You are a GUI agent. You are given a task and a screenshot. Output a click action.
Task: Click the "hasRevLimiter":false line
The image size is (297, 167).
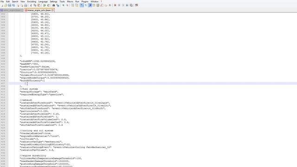(x=35, y=67)
